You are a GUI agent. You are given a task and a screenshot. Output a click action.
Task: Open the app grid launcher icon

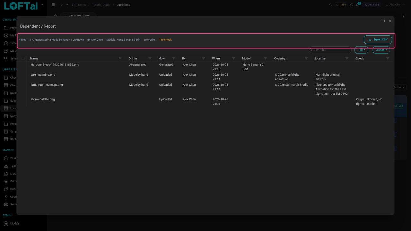53,5
